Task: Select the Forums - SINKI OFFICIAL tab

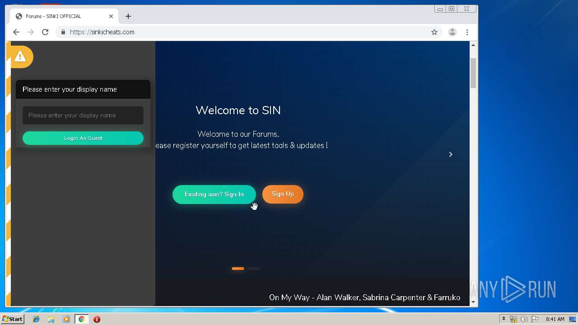Action: [65, 16]
